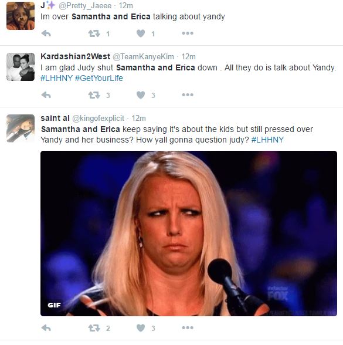View Kardashian2West's avatar photo
Image resolution: width=343 pixels, height=345 pixels.
[x=21, y=67]
